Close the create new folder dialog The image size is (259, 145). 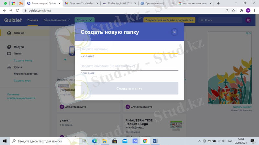pyautogui.click(x=175, y=32)
